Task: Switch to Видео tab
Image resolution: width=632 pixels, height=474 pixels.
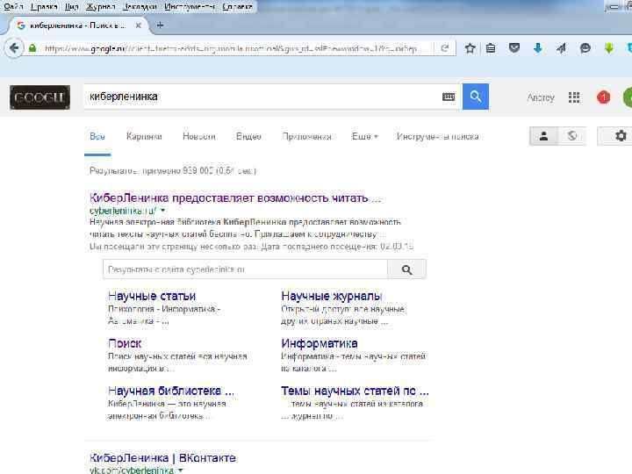Action: click(248, 136)
